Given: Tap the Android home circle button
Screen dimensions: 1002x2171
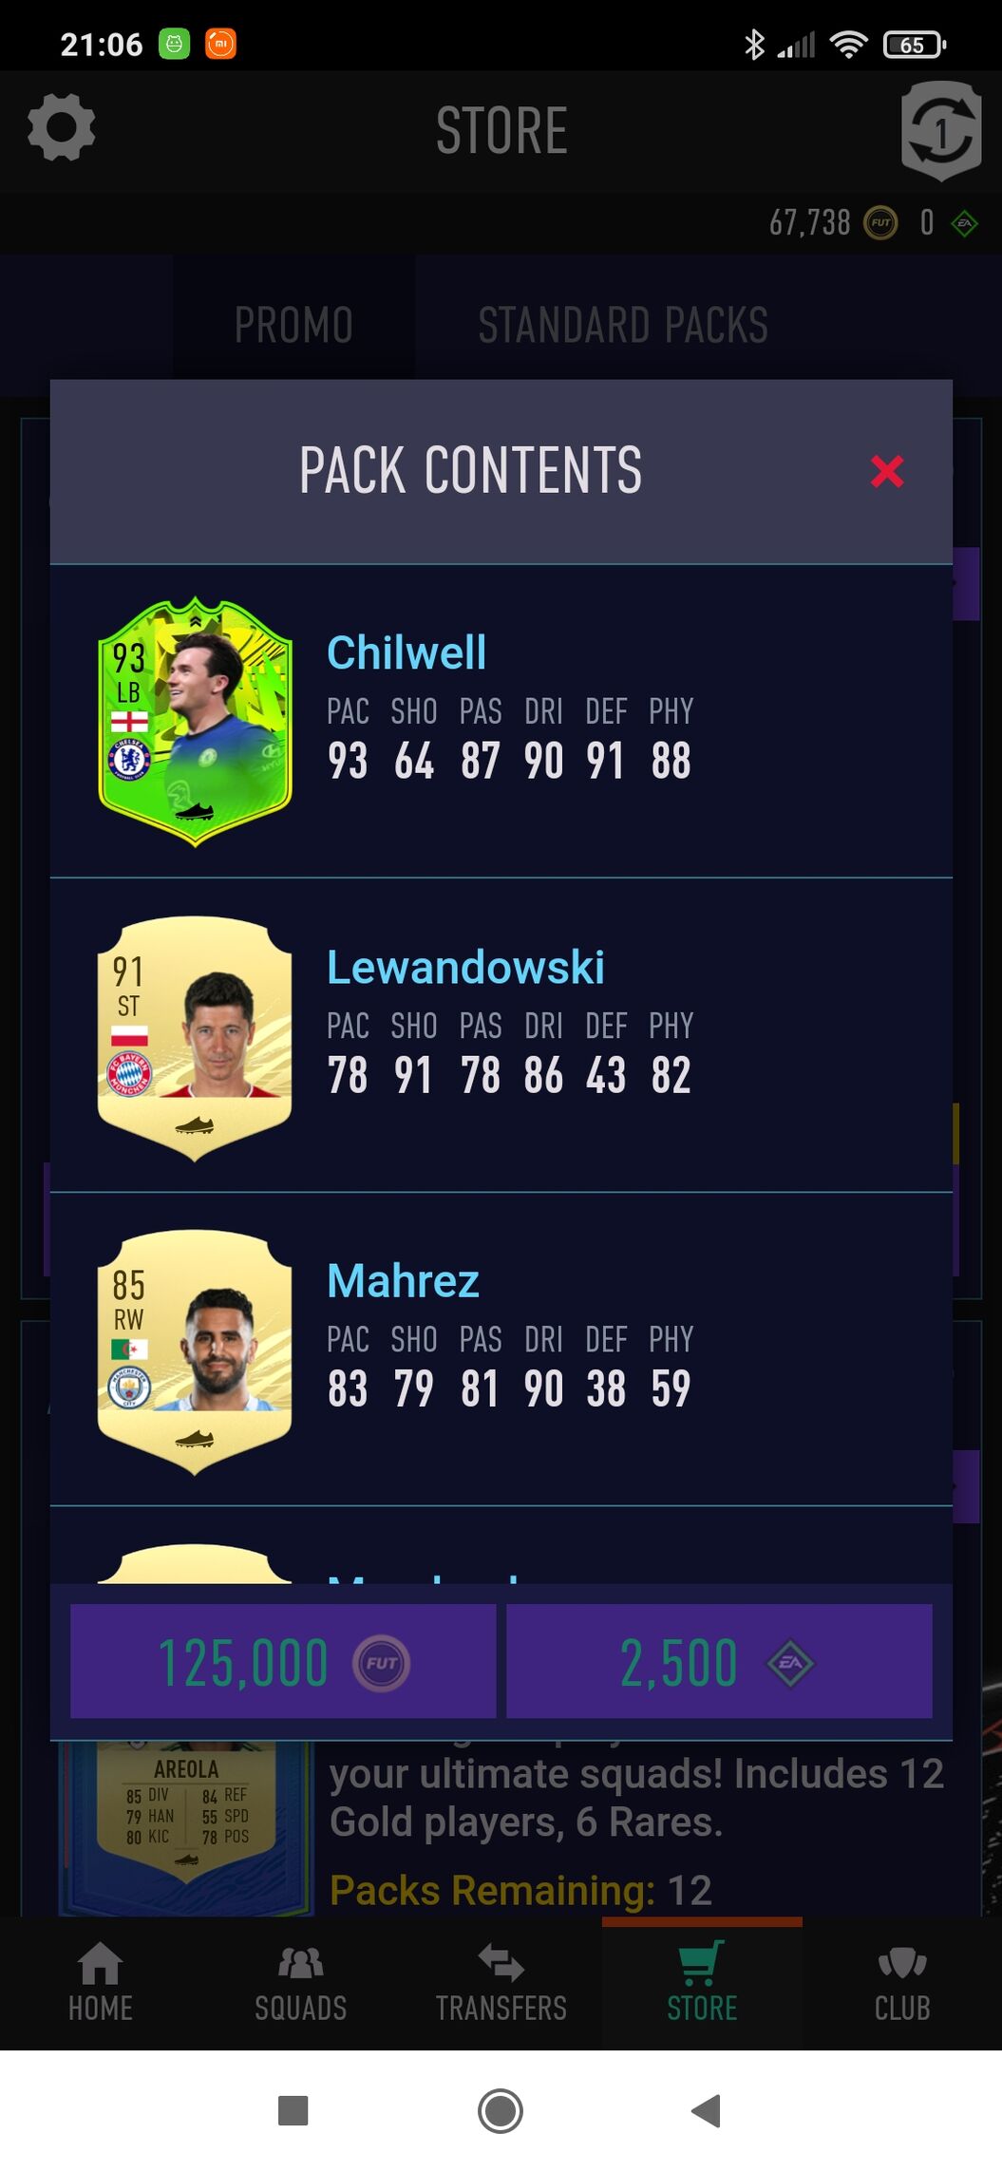Looking at the screenshot, I should (501, 2111).
